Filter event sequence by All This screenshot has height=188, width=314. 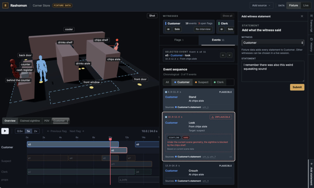(167, 82)
